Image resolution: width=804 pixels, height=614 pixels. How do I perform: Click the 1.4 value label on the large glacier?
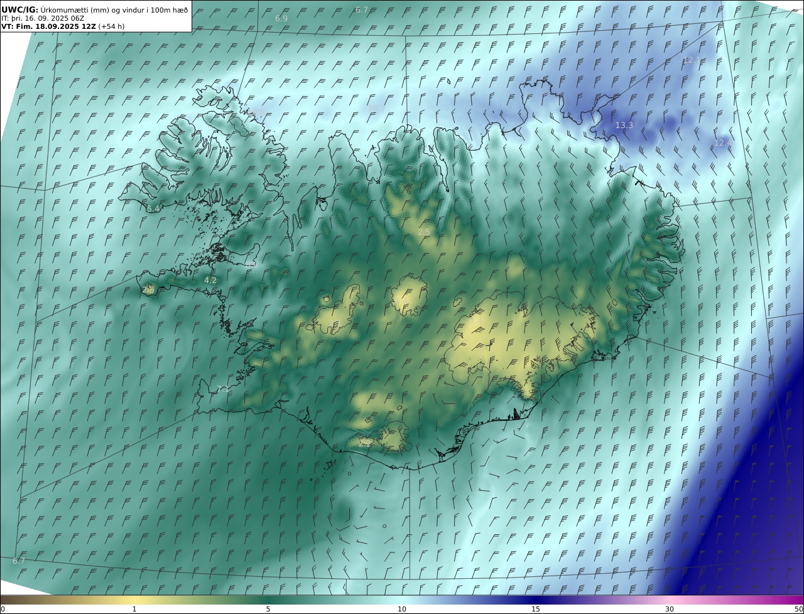pyautogui.click(x=476, y=321)
